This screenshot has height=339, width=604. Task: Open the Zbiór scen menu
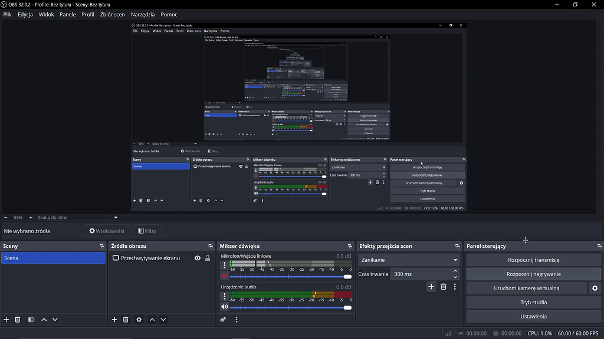pyautogui.click(x=113, y=15)
